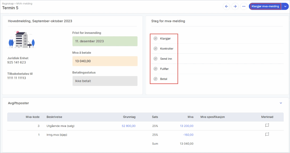Click the Avgiftsposter section heading
Image resolution: width=290 pixels, height=153 pixels.
tap(18, 103)
